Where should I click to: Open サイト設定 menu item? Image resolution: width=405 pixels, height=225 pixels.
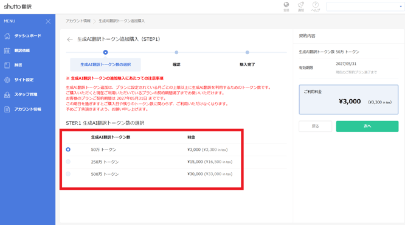coord(24,80)
